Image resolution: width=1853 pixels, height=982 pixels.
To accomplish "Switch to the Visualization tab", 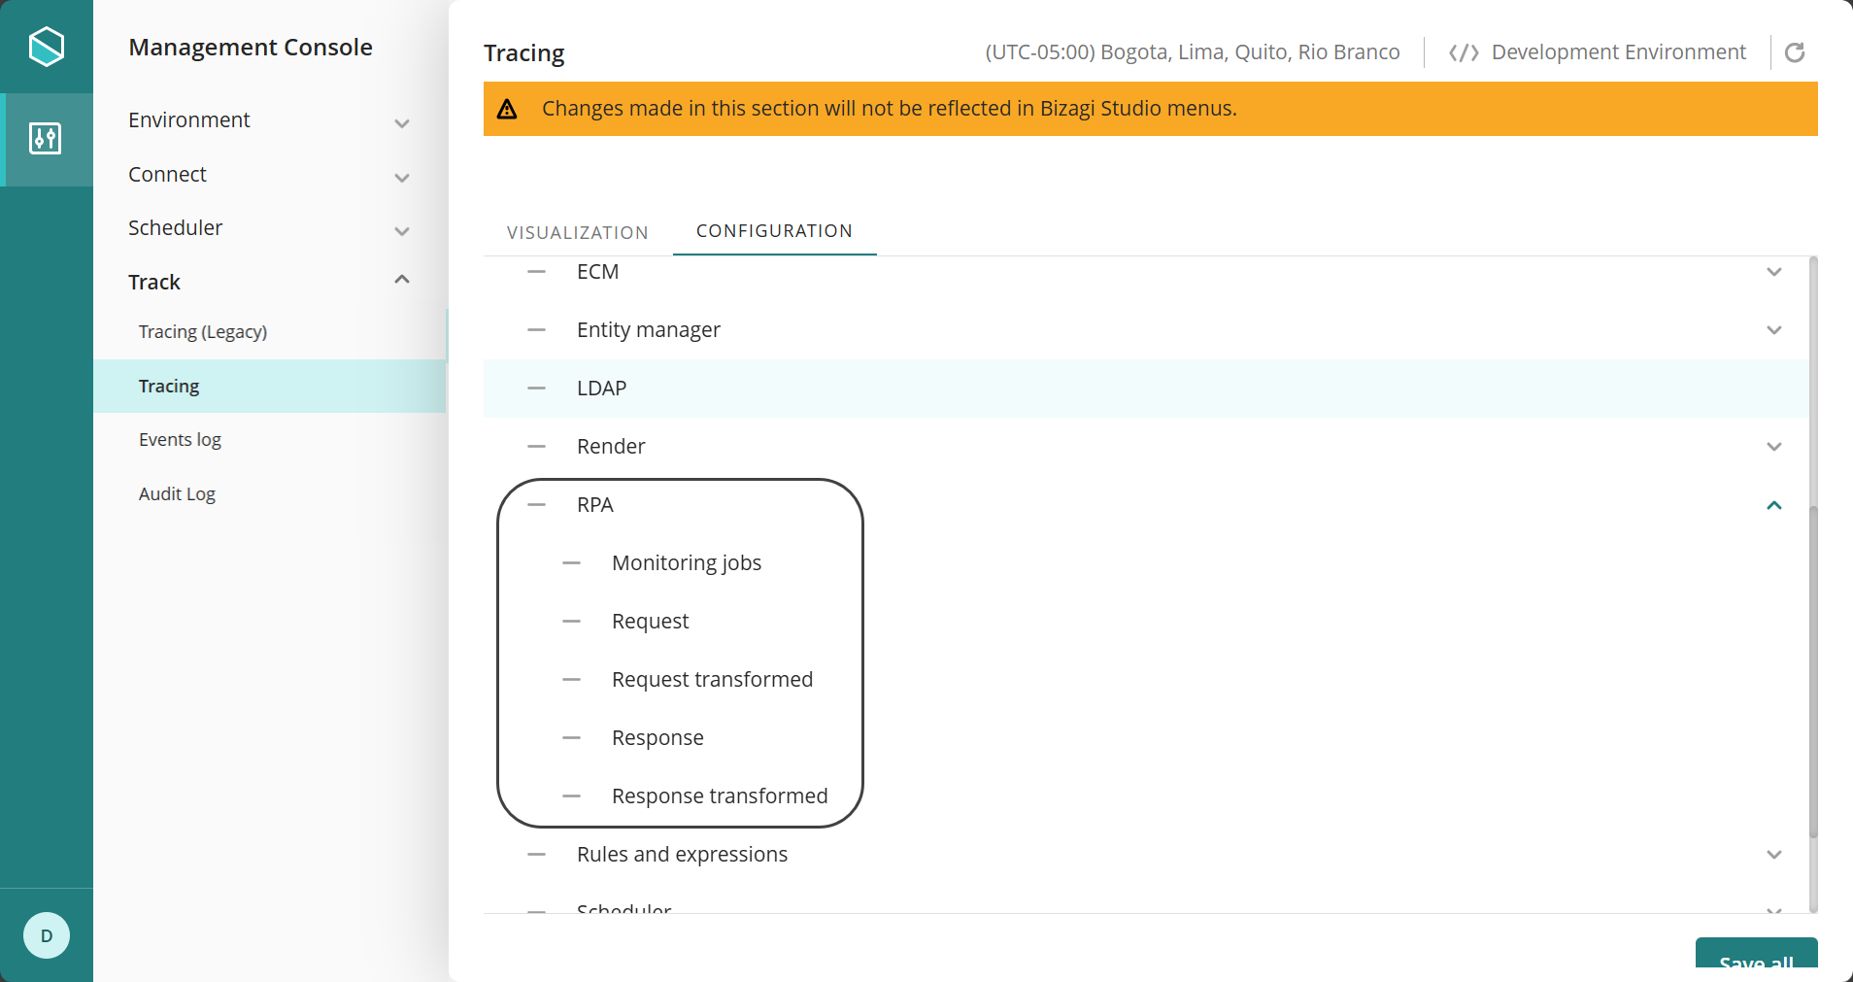I will coord(577,232).
